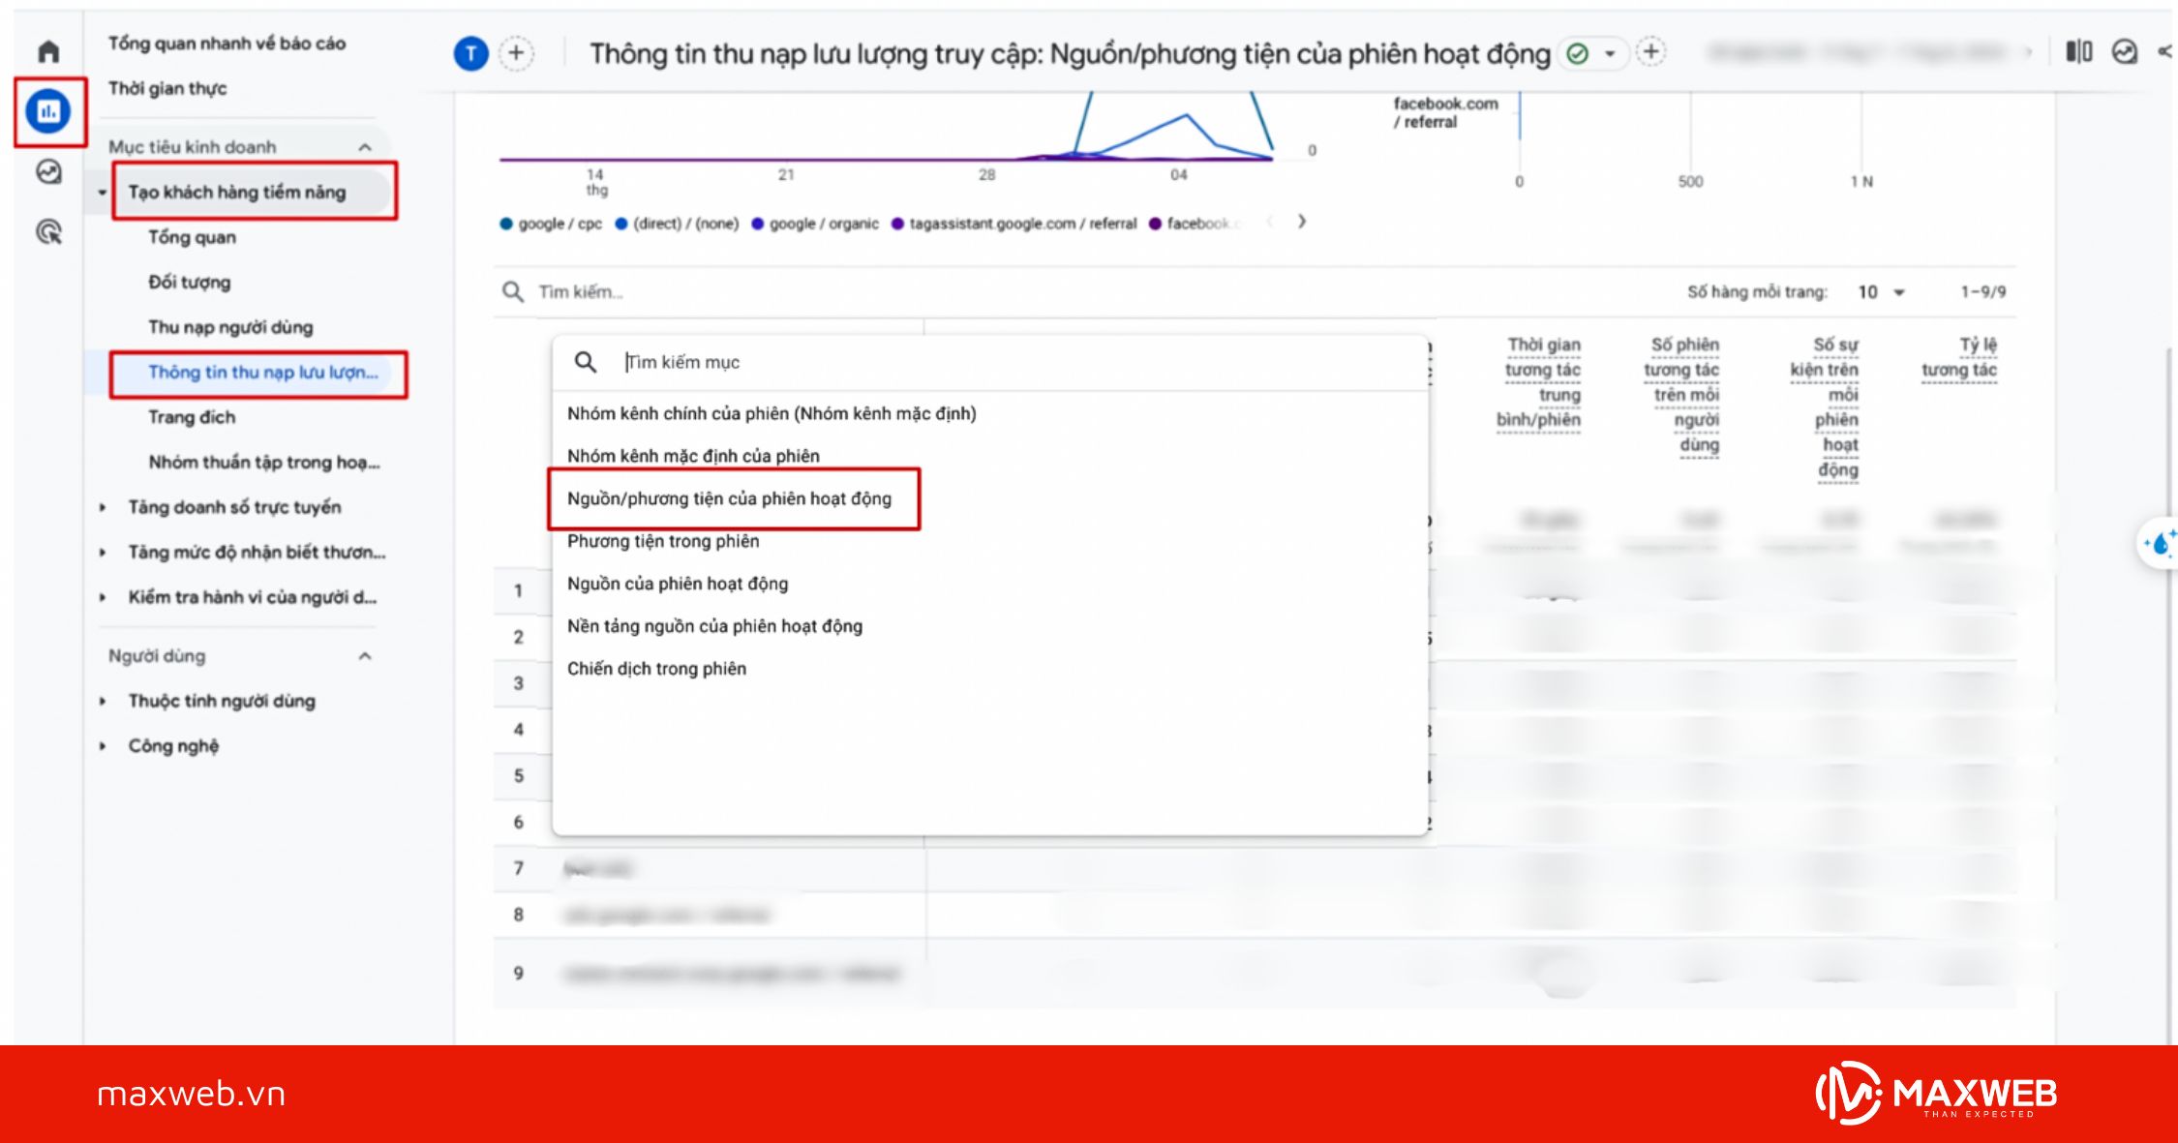This screenshot has height=1143, width=2178.
Task: Open dropdown arrow next to report status check
Action: tap(1611, 54)
